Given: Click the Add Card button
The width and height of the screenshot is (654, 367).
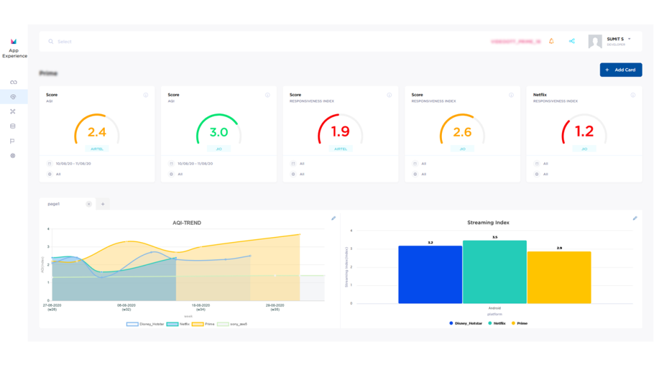Looking at the screenshot, I should [x=620, y=69].
